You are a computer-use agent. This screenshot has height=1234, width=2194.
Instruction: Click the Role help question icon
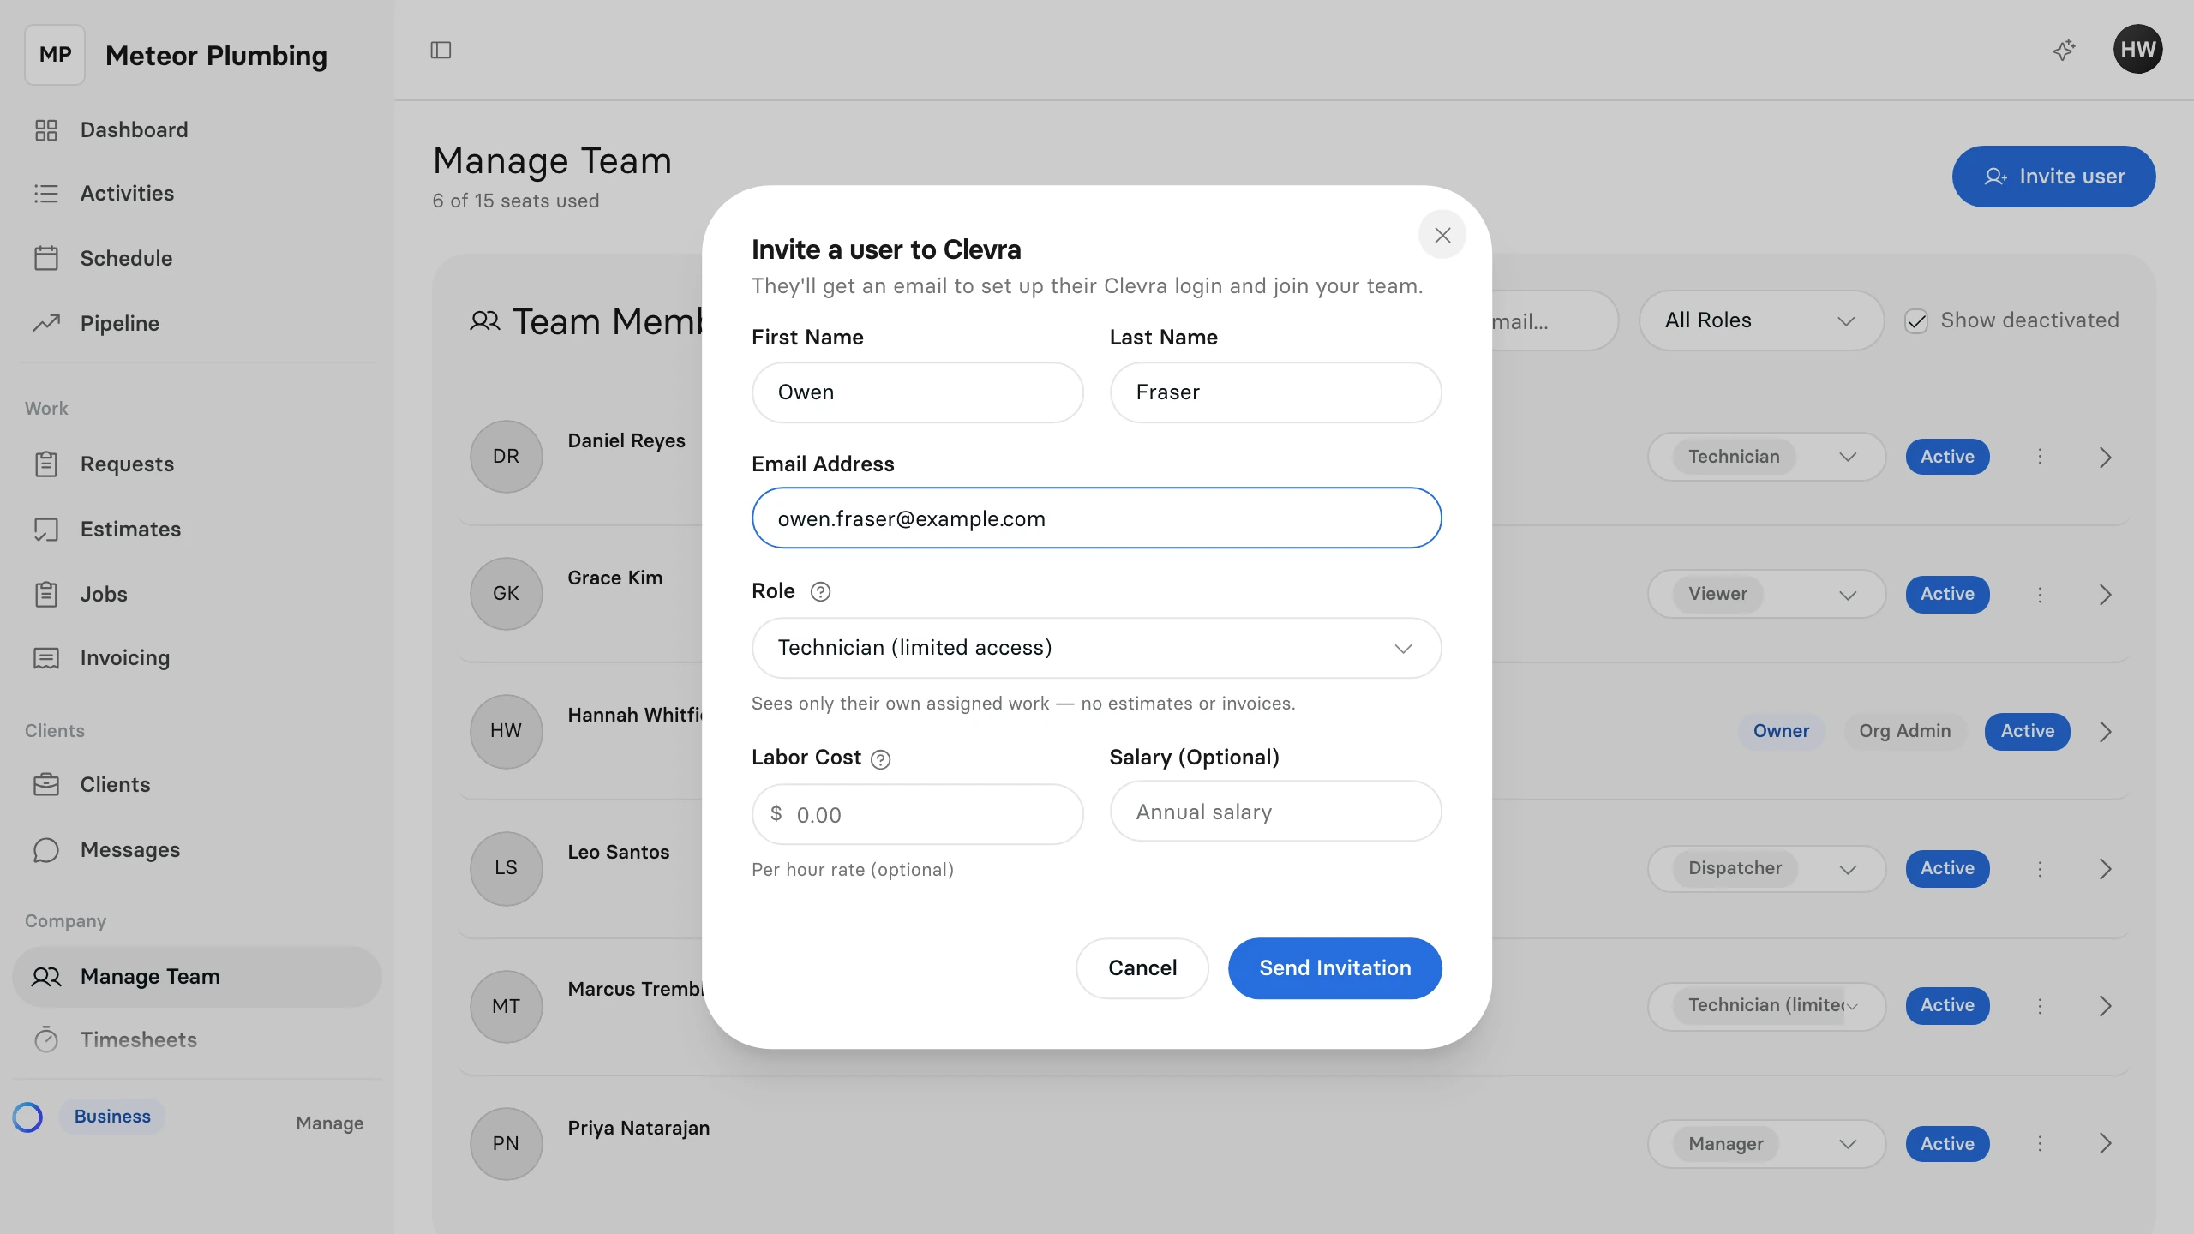(820, 592)
